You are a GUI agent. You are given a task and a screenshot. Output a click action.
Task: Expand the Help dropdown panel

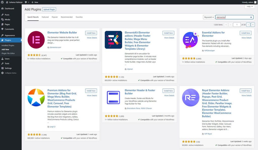click(x=250, y=7)
